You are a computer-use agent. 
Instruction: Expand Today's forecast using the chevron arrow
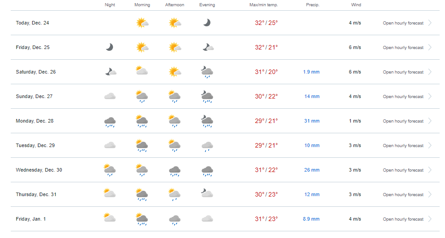tap(430, 23)
